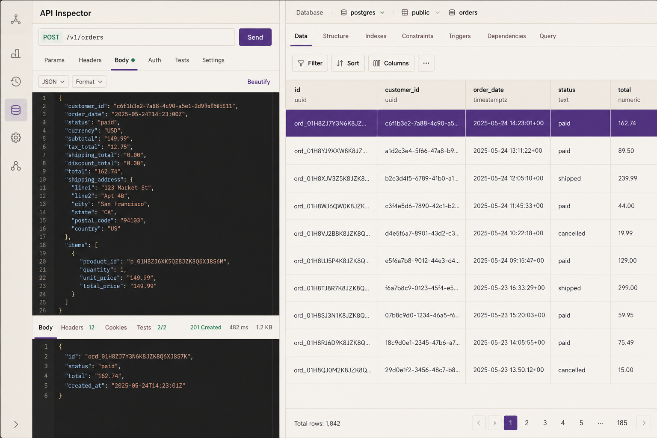Click current page 1 button
This screenshot has height=438, width=657.
510,423
